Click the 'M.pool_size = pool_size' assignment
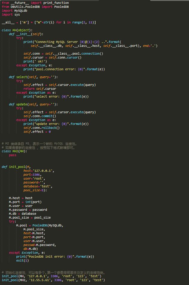This screenshot has height=285, width=189. coord(30,218)
